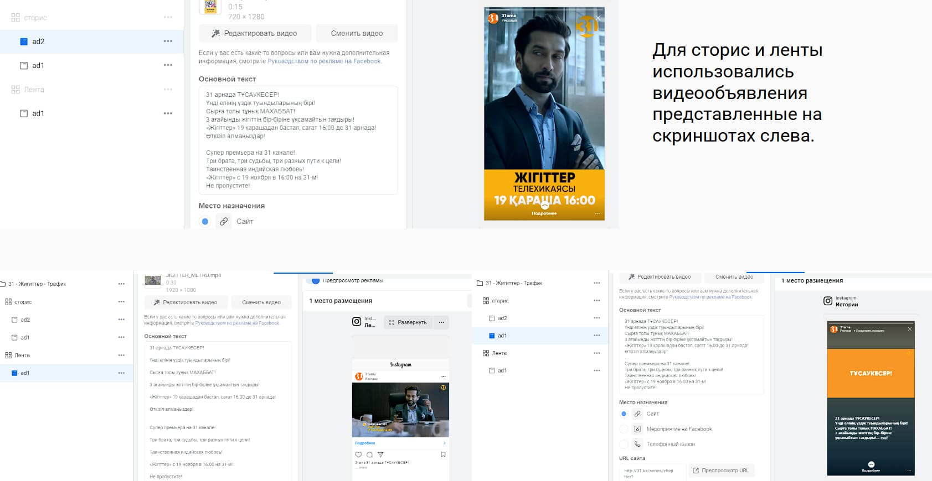
Task: Open three-dot menu for selected ad1, bottom-left screenshot
Action: [x=121, y=373]
